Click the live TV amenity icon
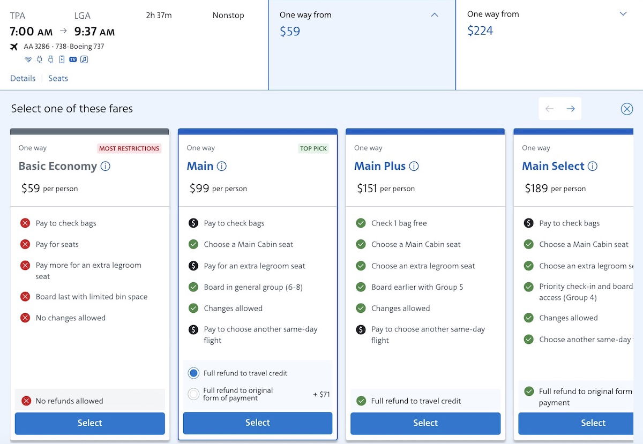This screenshot has width=643, height=444. tap(73, 59)
